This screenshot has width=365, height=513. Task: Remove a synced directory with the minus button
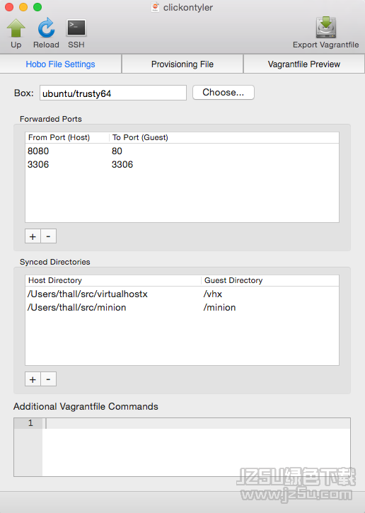(48, 379)
